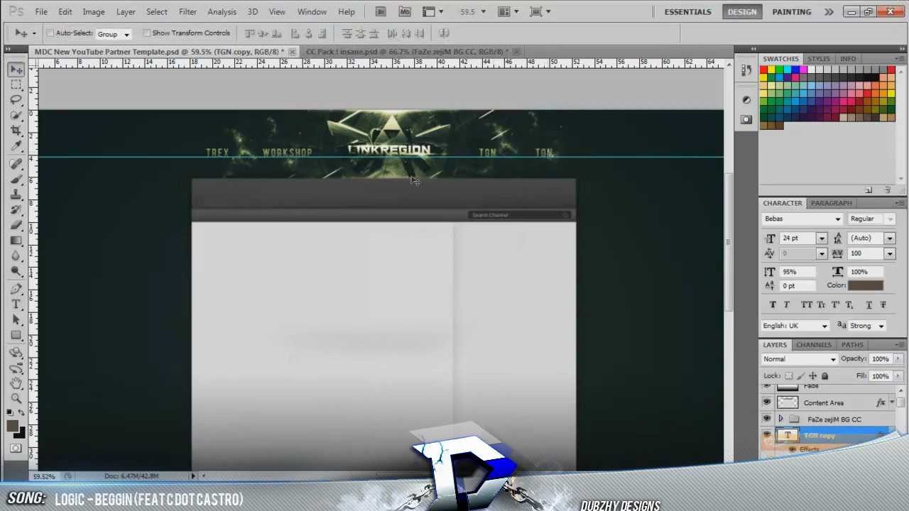Open the tracking 100 dropdown
This screenshot has width=909, height=511.
890,254
